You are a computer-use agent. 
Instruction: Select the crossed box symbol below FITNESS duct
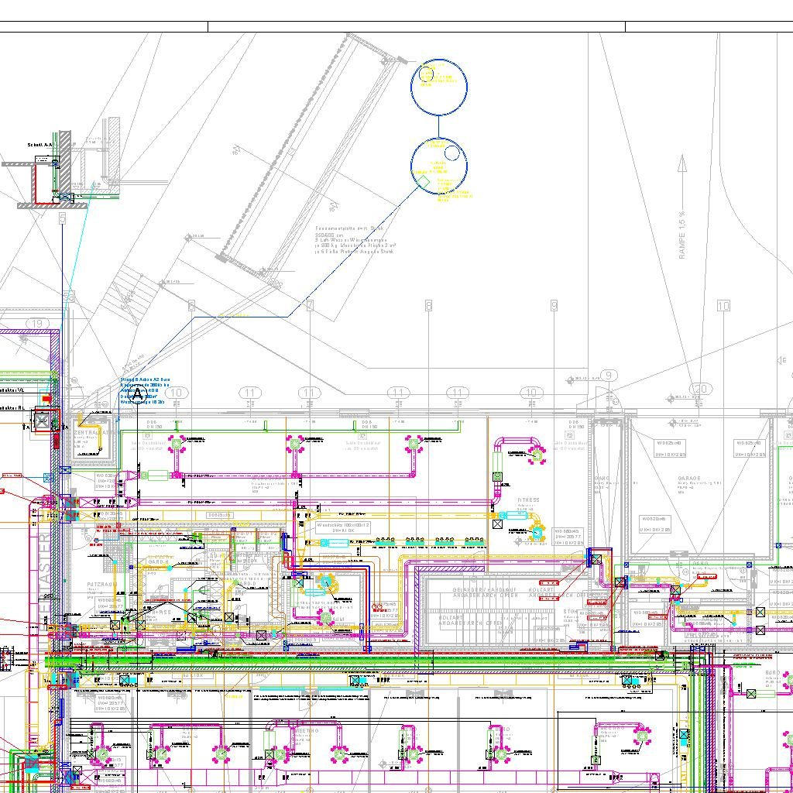pos(497,524)
